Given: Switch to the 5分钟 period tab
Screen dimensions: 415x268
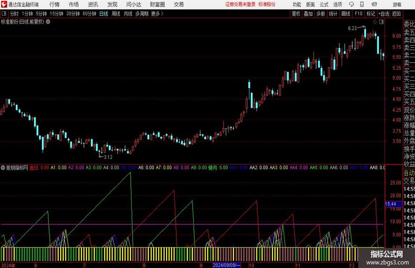Looking at the screenshot, I should 41,14.
